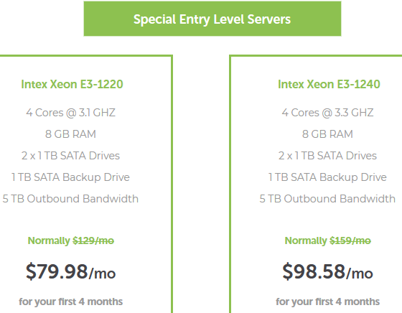Open the Intex Xeon E3-1220 heading
Image resolution: width=402 pixels, height=313 pixels.
pyautogui.click(x=72, y=84)
